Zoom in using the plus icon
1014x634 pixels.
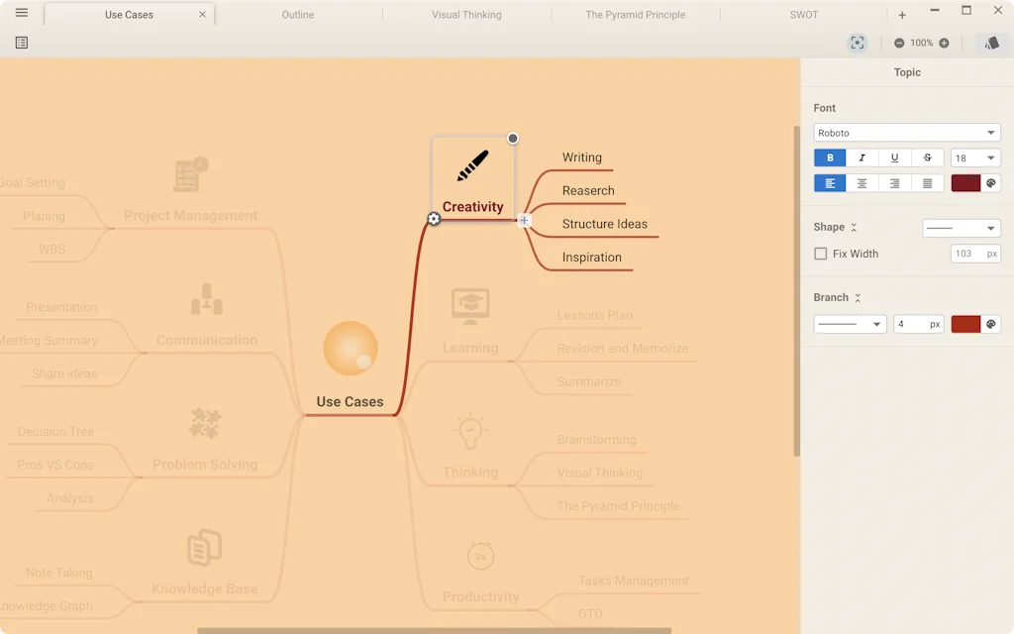click(946, 43)
